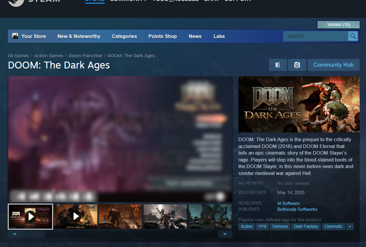
Task: Open Your Store menu
Action: coord(34,36)
